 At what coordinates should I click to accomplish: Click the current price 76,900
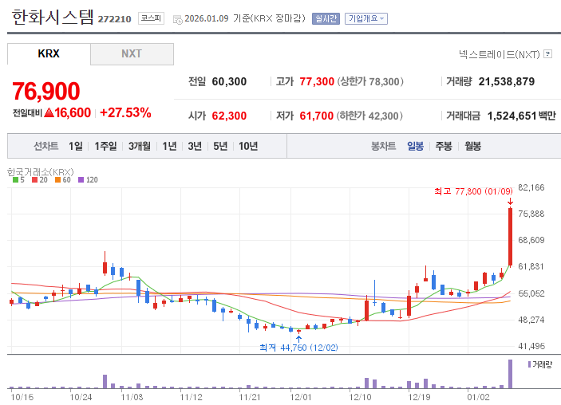pos(46,91)
